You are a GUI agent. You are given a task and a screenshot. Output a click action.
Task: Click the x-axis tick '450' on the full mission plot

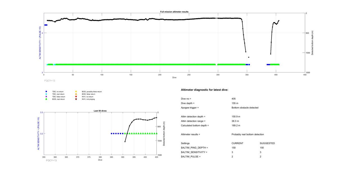point(305,75)
